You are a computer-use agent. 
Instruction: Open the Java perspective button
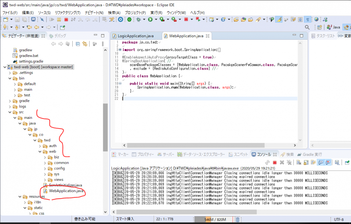(334, 27)
